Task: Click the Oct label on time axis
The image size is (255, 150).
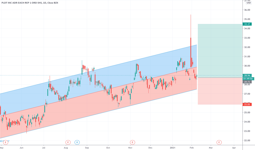Action: (x=108, y=148)
